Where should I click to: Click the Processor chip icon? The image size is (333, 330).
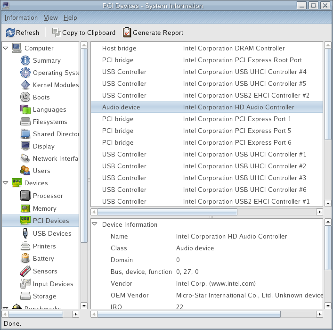[x=25, y=196]
